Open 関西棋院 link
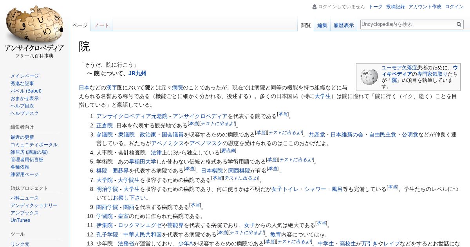 pos(239,171)
